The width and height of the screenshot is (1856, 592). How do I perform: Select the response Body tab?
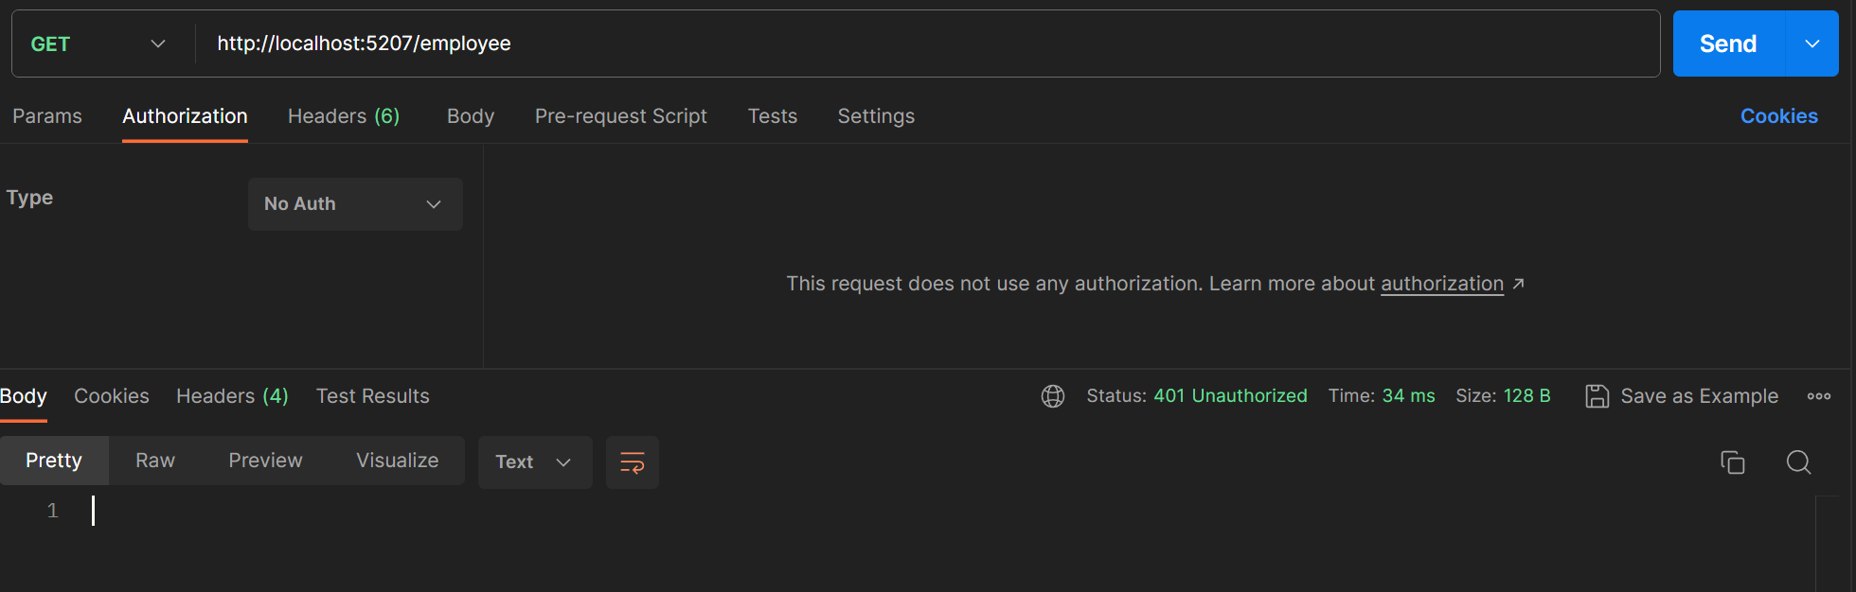[24, 396]
